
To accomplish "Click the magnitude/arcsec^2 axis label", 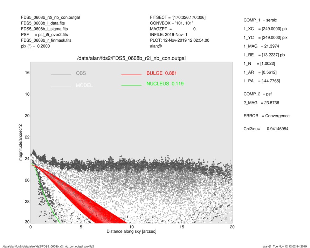I will [21, 143].
